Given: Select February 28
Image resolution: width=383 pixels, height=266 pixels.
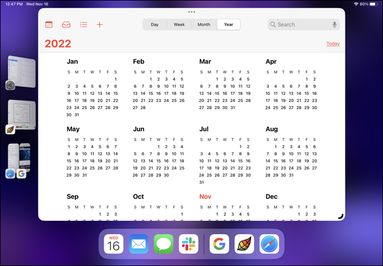Looking at the screenshot, I should point(143,108).
